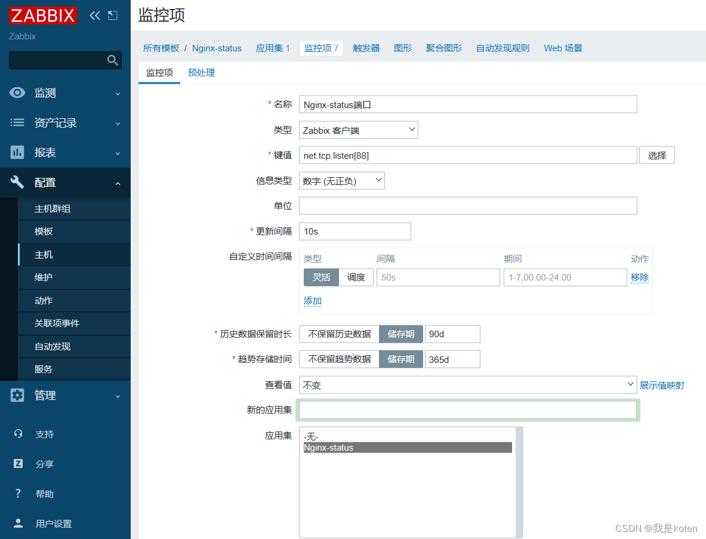Image resolution: width=706 pixels, height=539 pixels.
Task: Switch to the 预处理 tab
Action: pos(201,73)
